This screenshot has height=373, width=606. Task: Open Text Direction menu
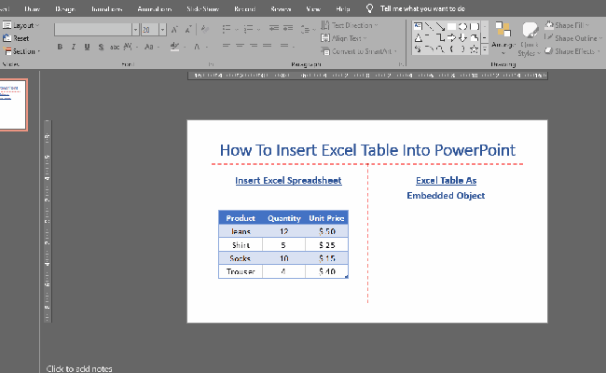(349, 25)
